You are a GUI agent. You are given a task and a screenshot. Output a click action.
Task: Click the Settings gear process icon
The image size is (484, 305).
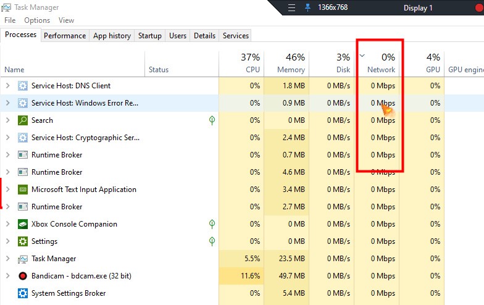(23, 241)
